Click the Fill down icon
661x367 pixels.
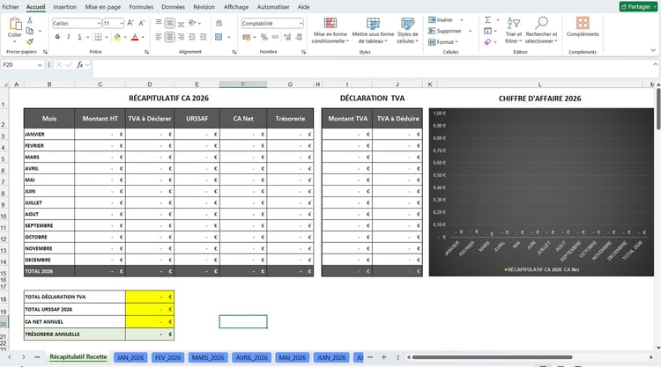coord(487,31)
